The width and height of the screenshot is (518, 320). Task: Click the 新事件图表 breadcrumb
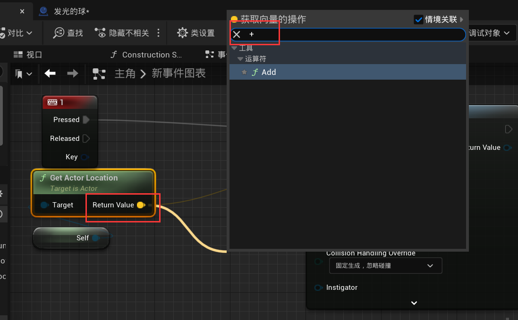(x=178, y=73)
